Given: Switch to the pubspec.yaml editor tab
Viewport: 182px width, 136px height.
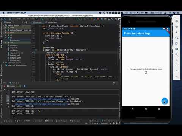Looking at the screenshot, I should point(51,22).
